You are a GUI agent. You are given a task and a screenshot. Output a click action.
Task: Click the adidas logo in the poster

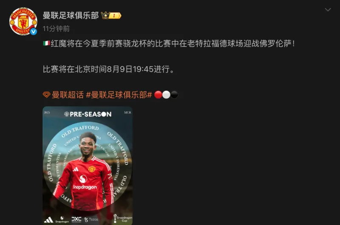(x=48, y=219)
